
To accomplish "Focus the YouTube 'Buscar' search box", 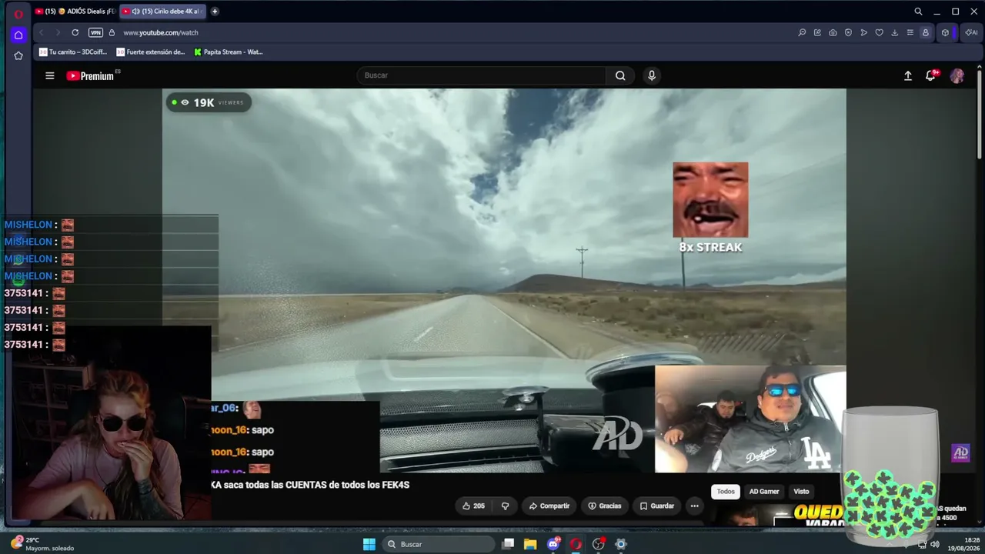I will point(482,75).
